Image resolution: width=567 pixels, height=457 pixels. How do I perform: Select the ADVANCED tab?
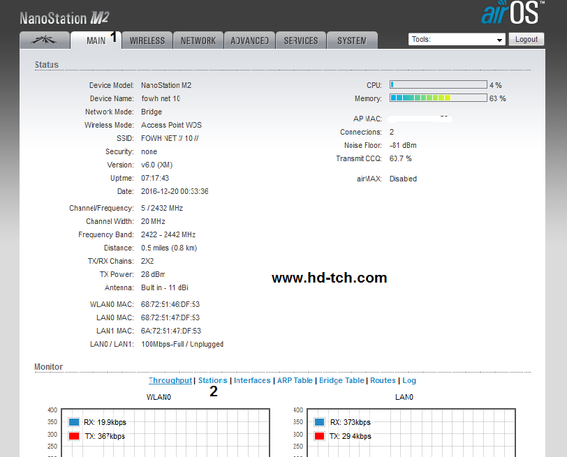coord(249,40)
